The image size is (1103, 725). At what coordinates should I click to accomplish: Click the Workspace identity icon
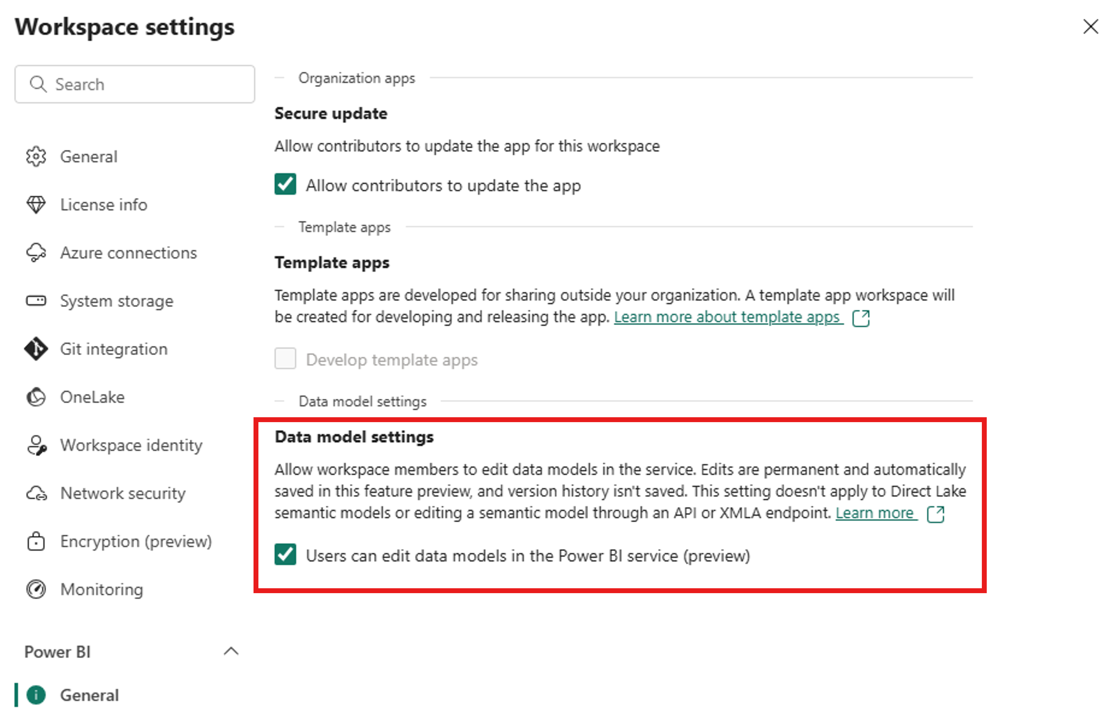tap(37, 445)
